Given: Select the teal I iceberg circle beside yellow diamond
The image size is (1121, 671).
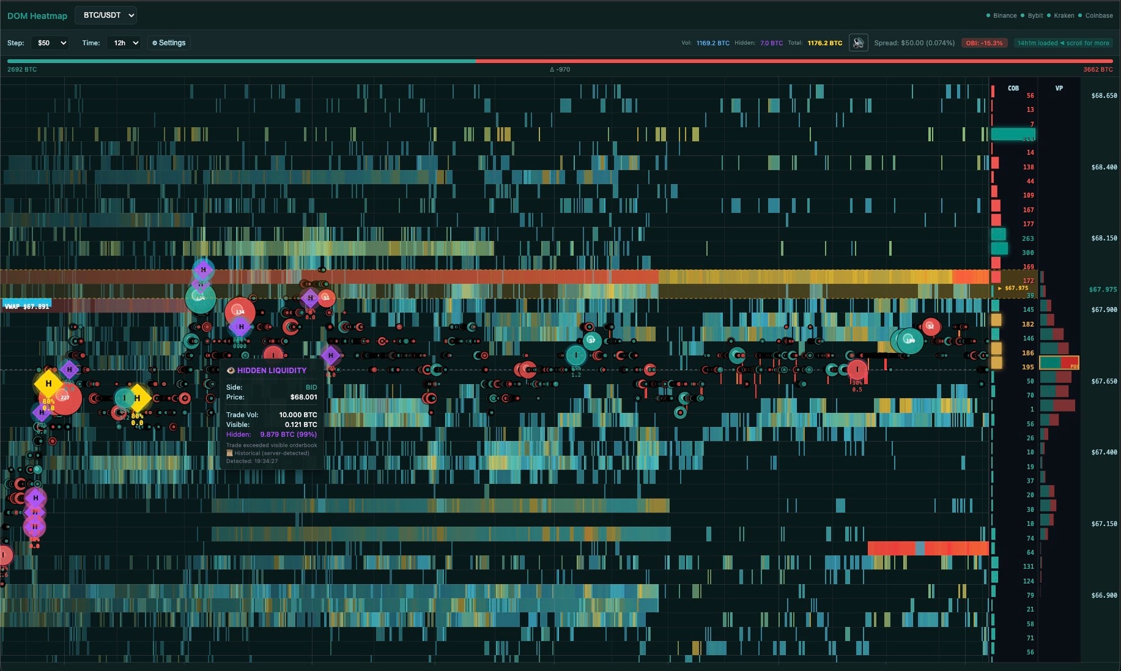Looking at the screenshot, I should (124, 398).
